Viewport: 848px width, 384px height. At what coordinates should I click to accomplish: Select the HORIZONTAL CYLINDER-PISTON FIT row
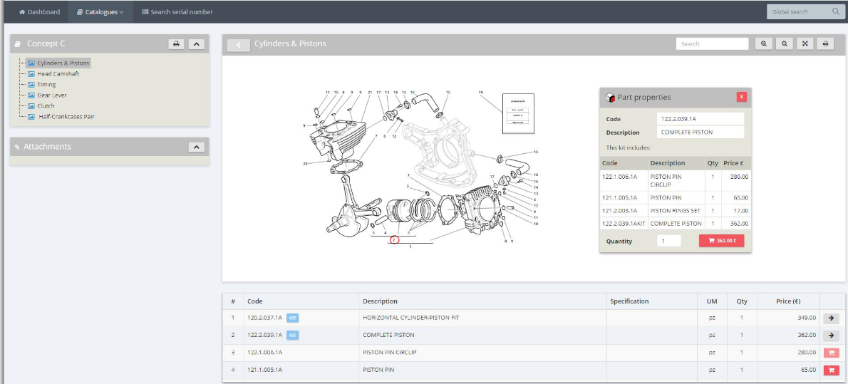point(533,318)
